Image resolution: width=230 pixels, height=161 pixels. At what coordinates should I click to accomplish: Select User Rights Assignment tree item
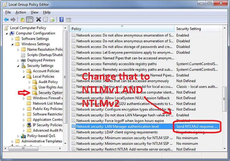(x=51, y=87)
